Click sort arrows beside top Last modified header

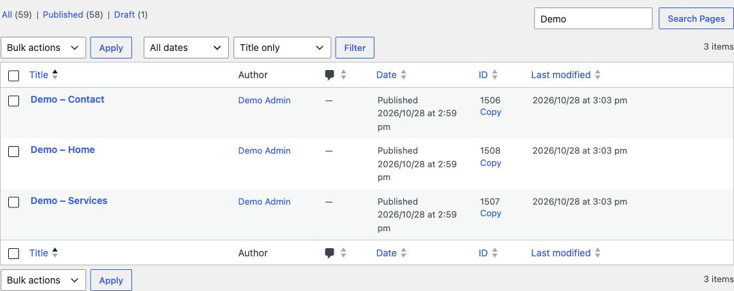click(x=597, y=75)
